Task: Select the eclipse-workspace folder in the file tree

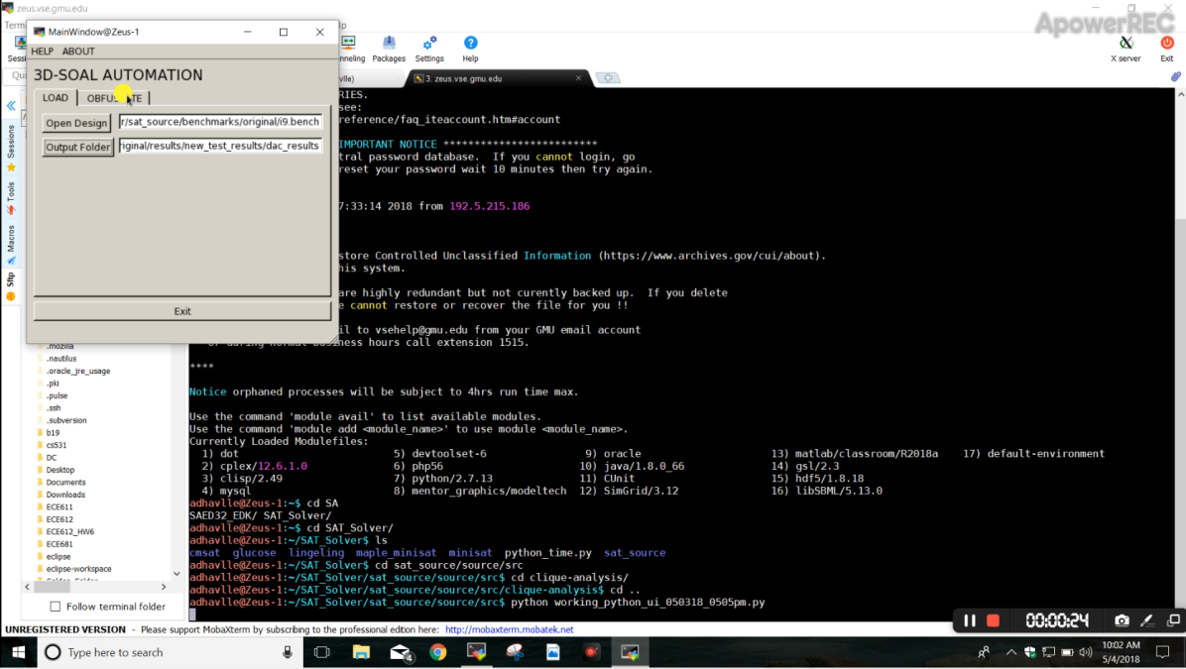Action: [78, 569]
